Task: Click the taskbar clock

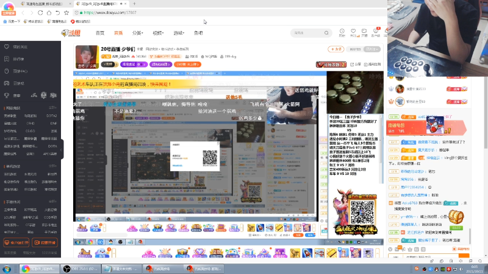Action: 475,269
